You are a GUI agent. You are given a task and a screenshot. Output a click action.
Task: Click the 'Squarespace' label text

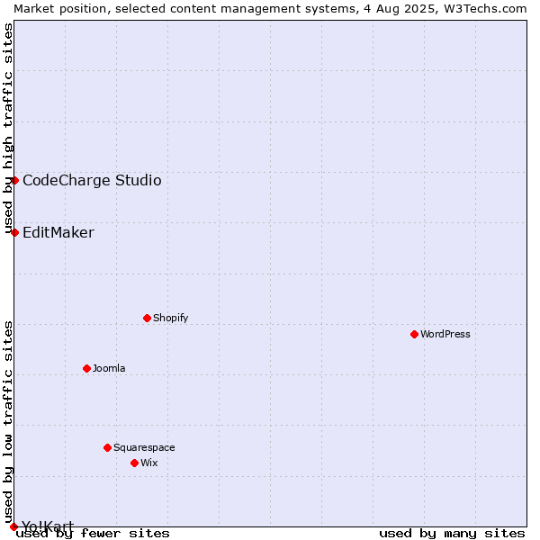tap(144, 447)
